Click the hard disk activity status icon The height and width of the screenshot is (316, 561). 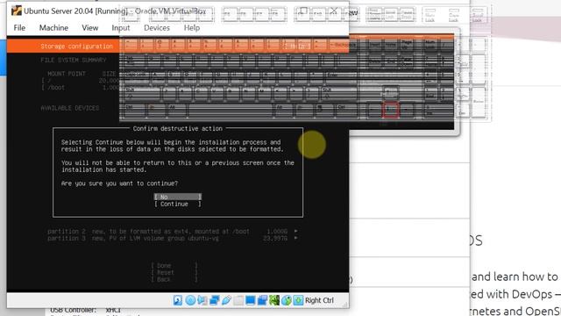(x=178, y=300)
